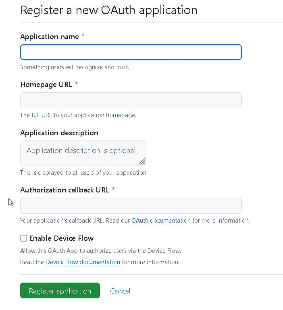Click into the Homepage URL field
This screenshot has width=283, height=310.
[131, 100]
